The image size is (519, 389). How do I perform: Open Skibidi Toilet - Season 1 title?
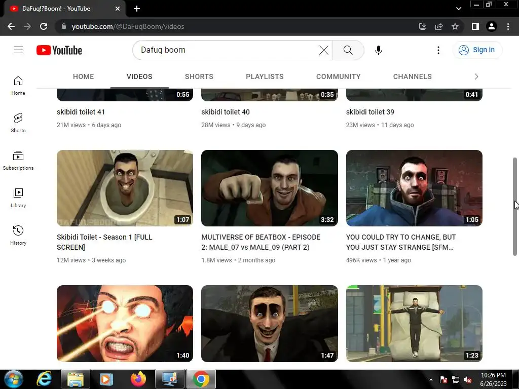[104, 242]
